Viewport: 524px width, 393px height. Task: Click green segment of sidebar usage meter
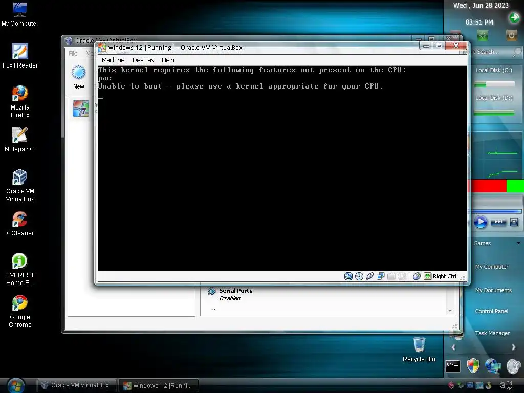coord(515,186)
